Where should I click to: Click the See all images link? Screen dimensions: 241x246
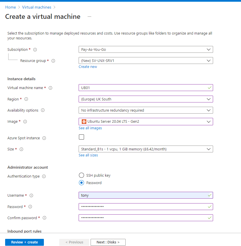90,128
